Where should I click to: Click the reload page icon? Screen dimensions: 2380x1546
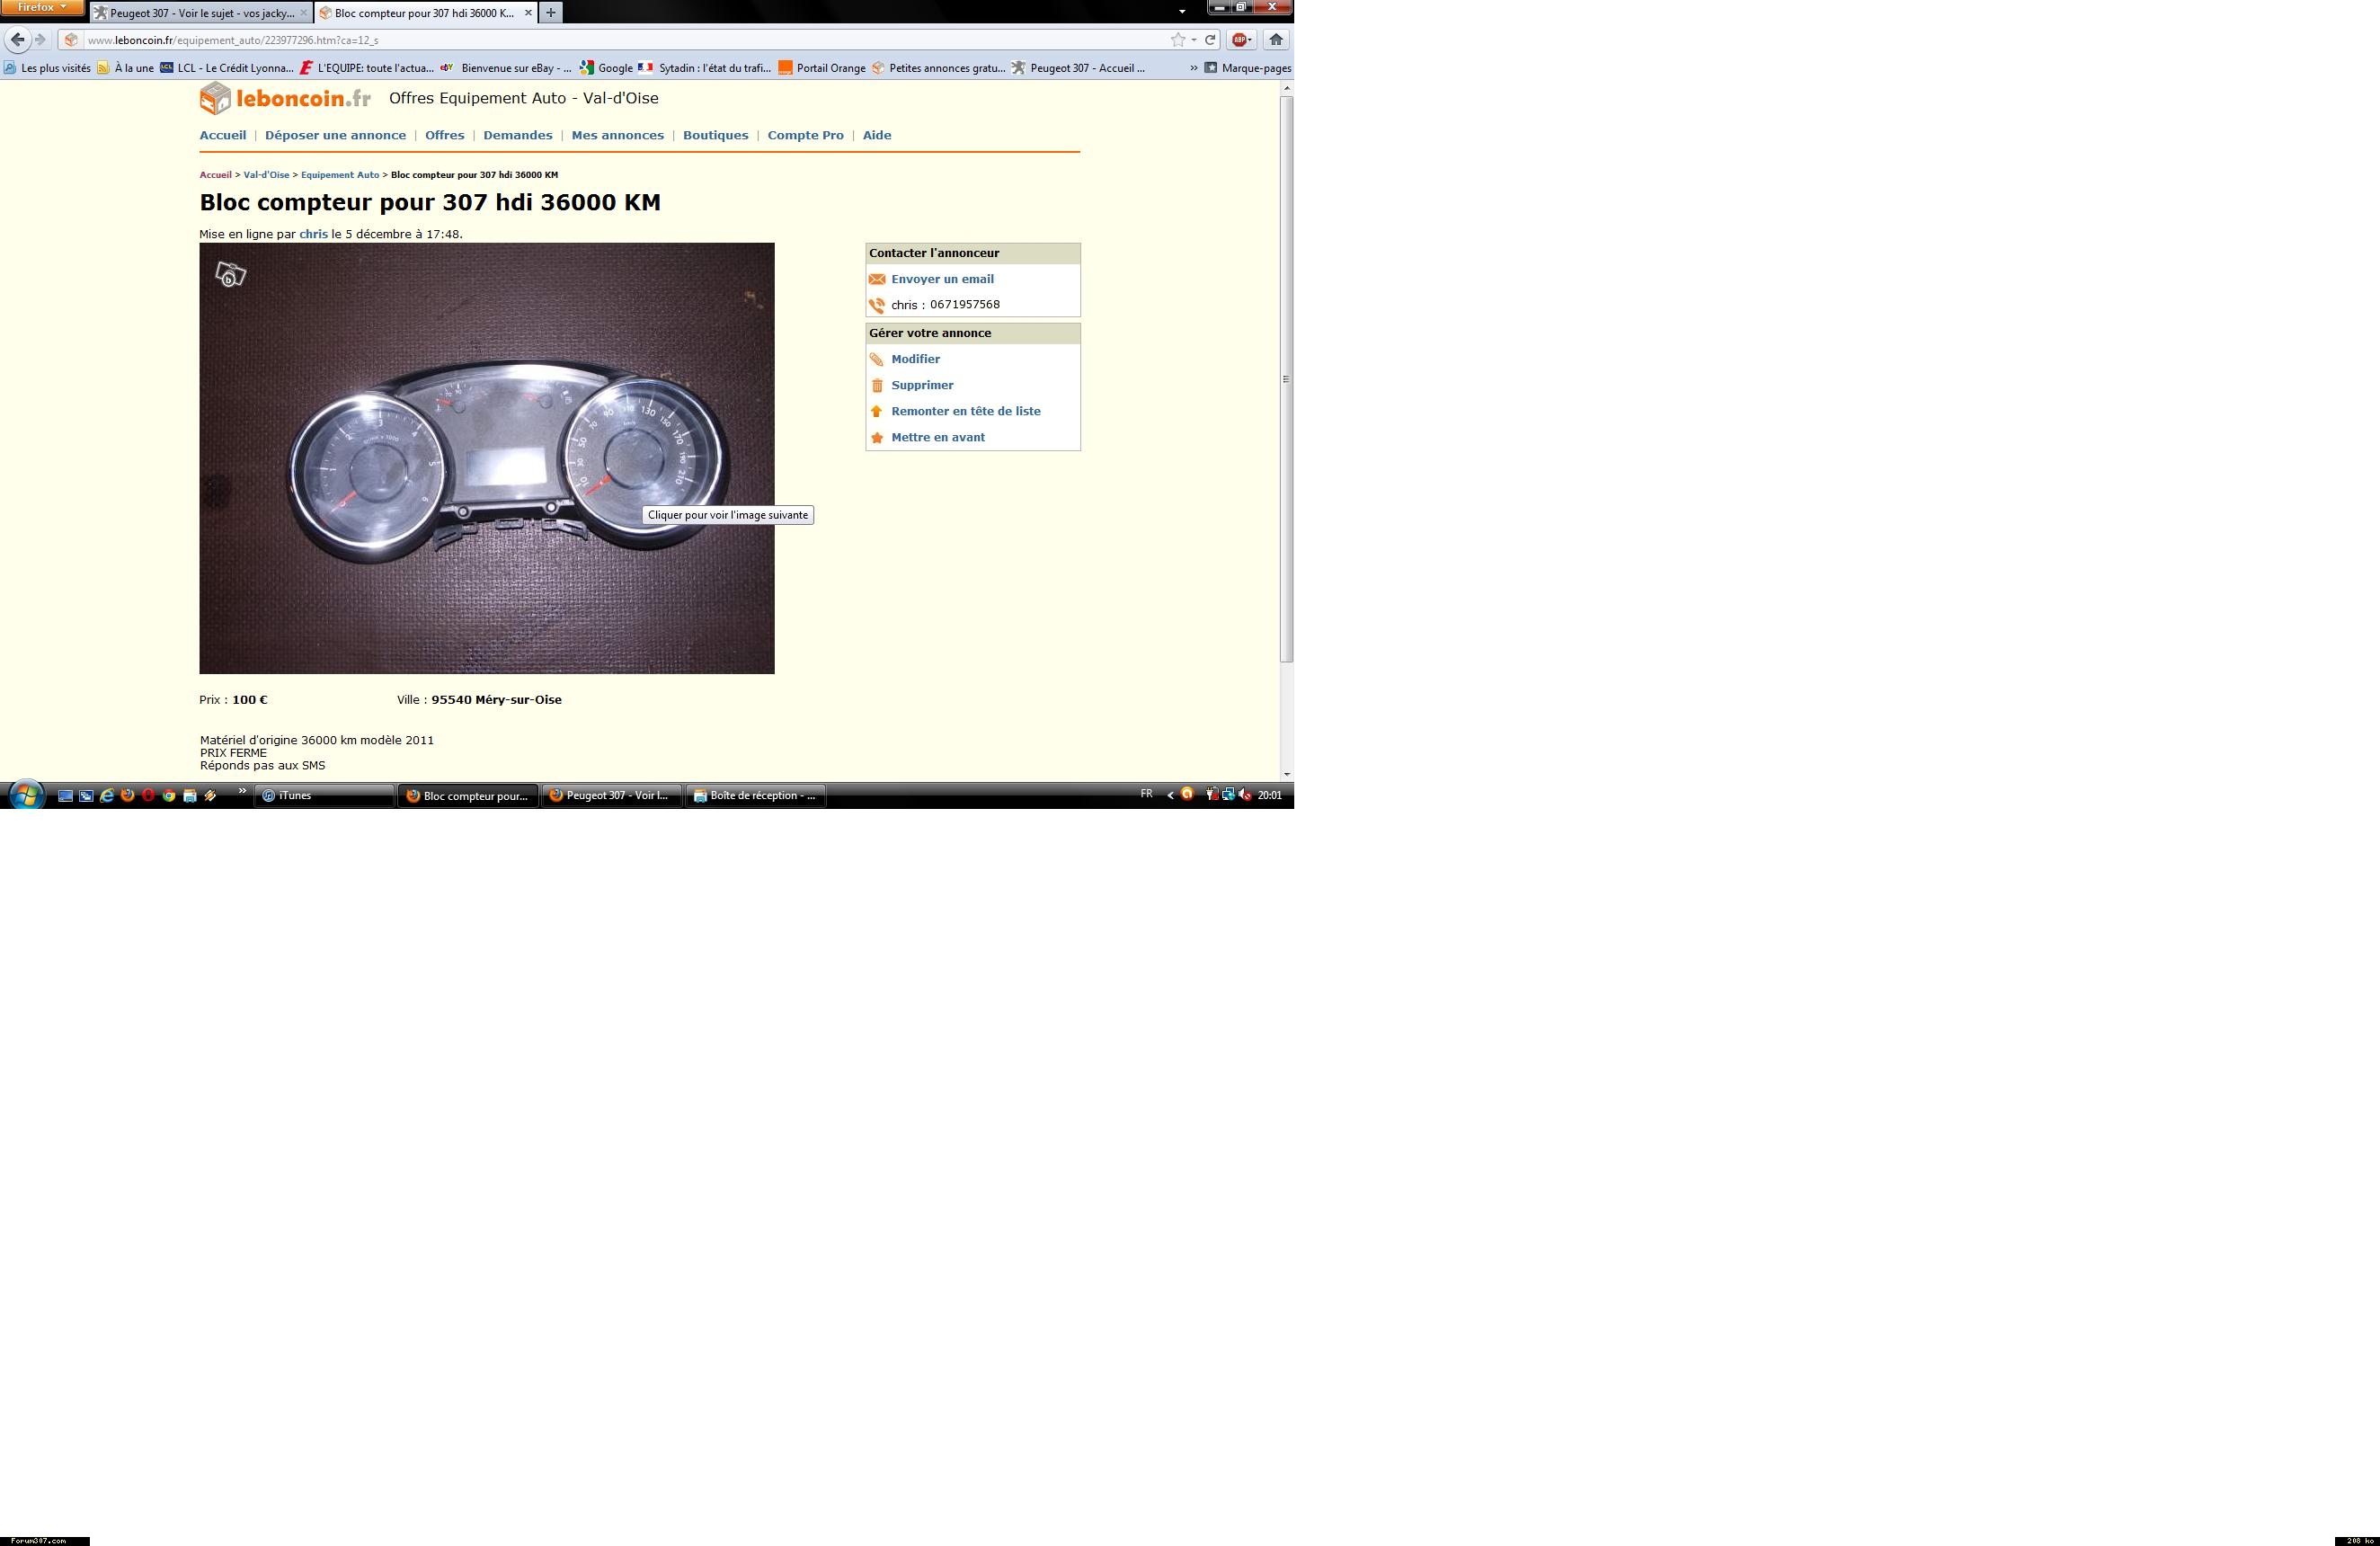(1210, 40)
